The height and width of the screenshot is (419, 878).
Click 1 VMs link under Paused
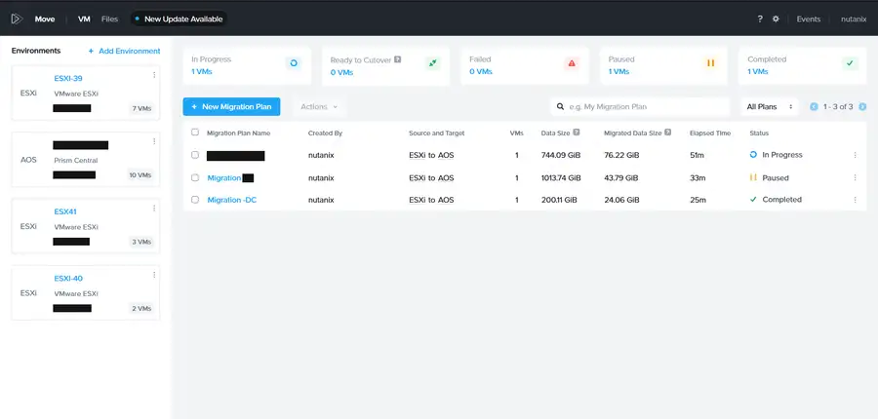(x=619, y=71)
